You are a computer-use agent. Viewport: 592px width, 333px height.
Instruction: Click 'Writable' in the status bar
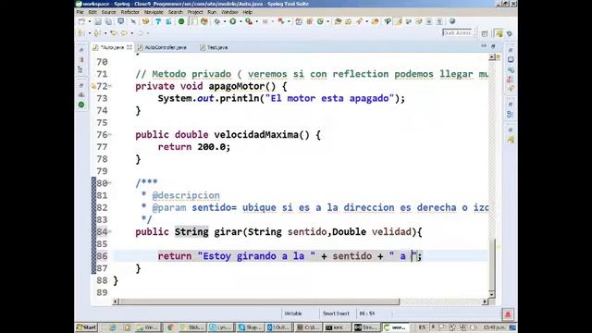[x=293, y=314]
